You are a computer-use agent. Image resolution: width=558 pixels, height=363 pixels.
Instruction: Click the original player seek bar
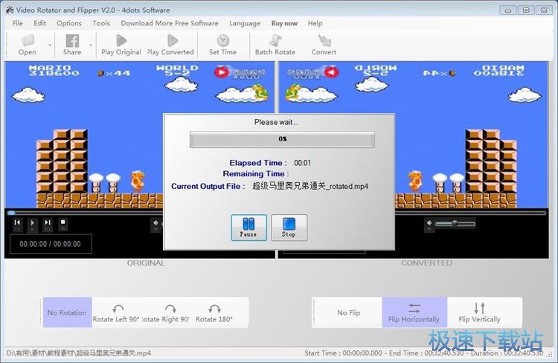click(85, 213)
